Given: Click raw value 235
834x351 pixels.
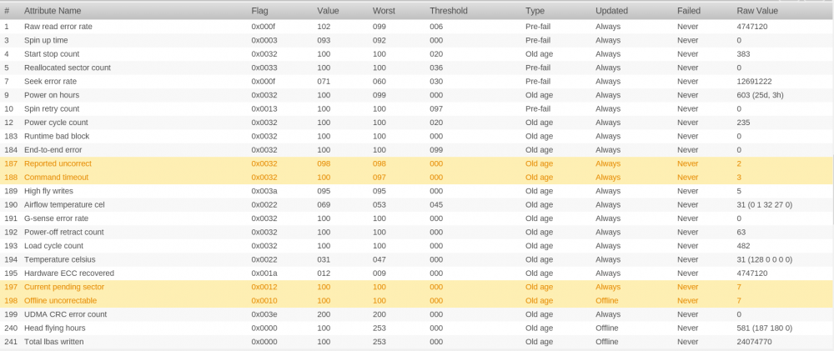Looking at the screenshot, I should (744, 123).
